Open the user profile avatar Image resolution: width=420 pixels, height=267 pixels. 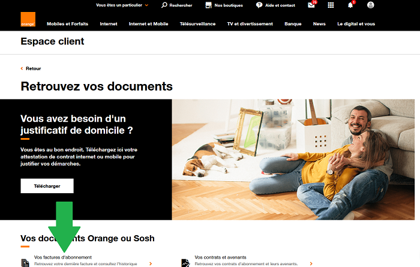[370, 5]
